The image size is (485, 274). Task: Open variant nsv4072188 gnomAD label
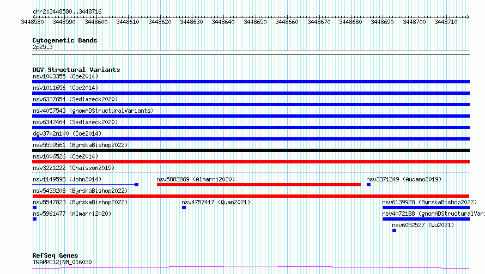[x=433, y=214]
